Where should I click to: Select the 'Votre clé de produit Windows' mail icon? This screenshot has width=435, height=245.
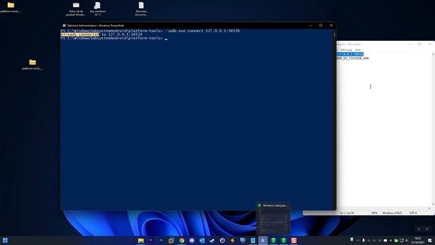click(75, 9)
